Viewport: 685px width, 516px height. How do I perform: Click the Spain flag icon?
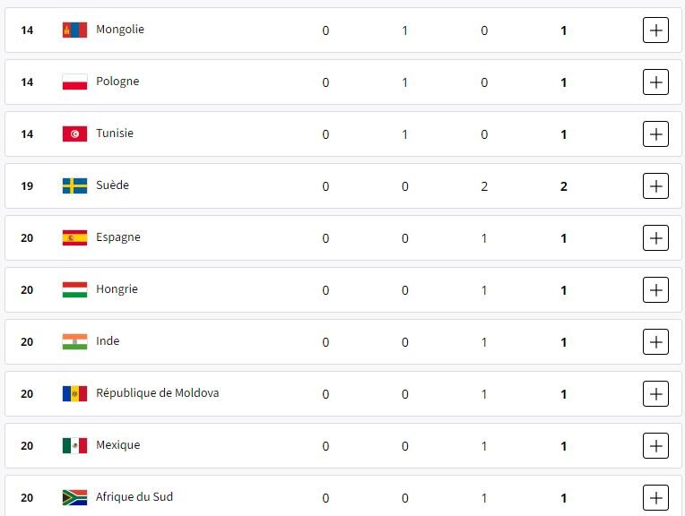[74, 238]
